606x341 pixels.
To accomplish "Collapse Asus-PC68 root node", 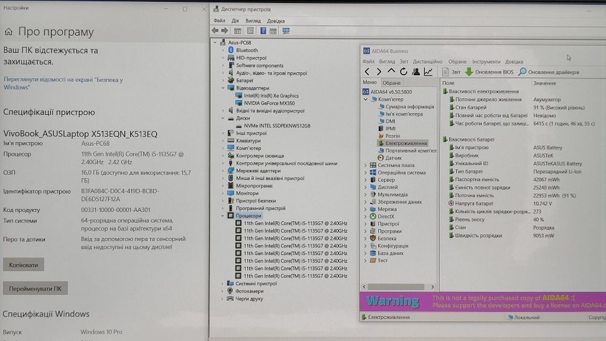I will [215, 42].
